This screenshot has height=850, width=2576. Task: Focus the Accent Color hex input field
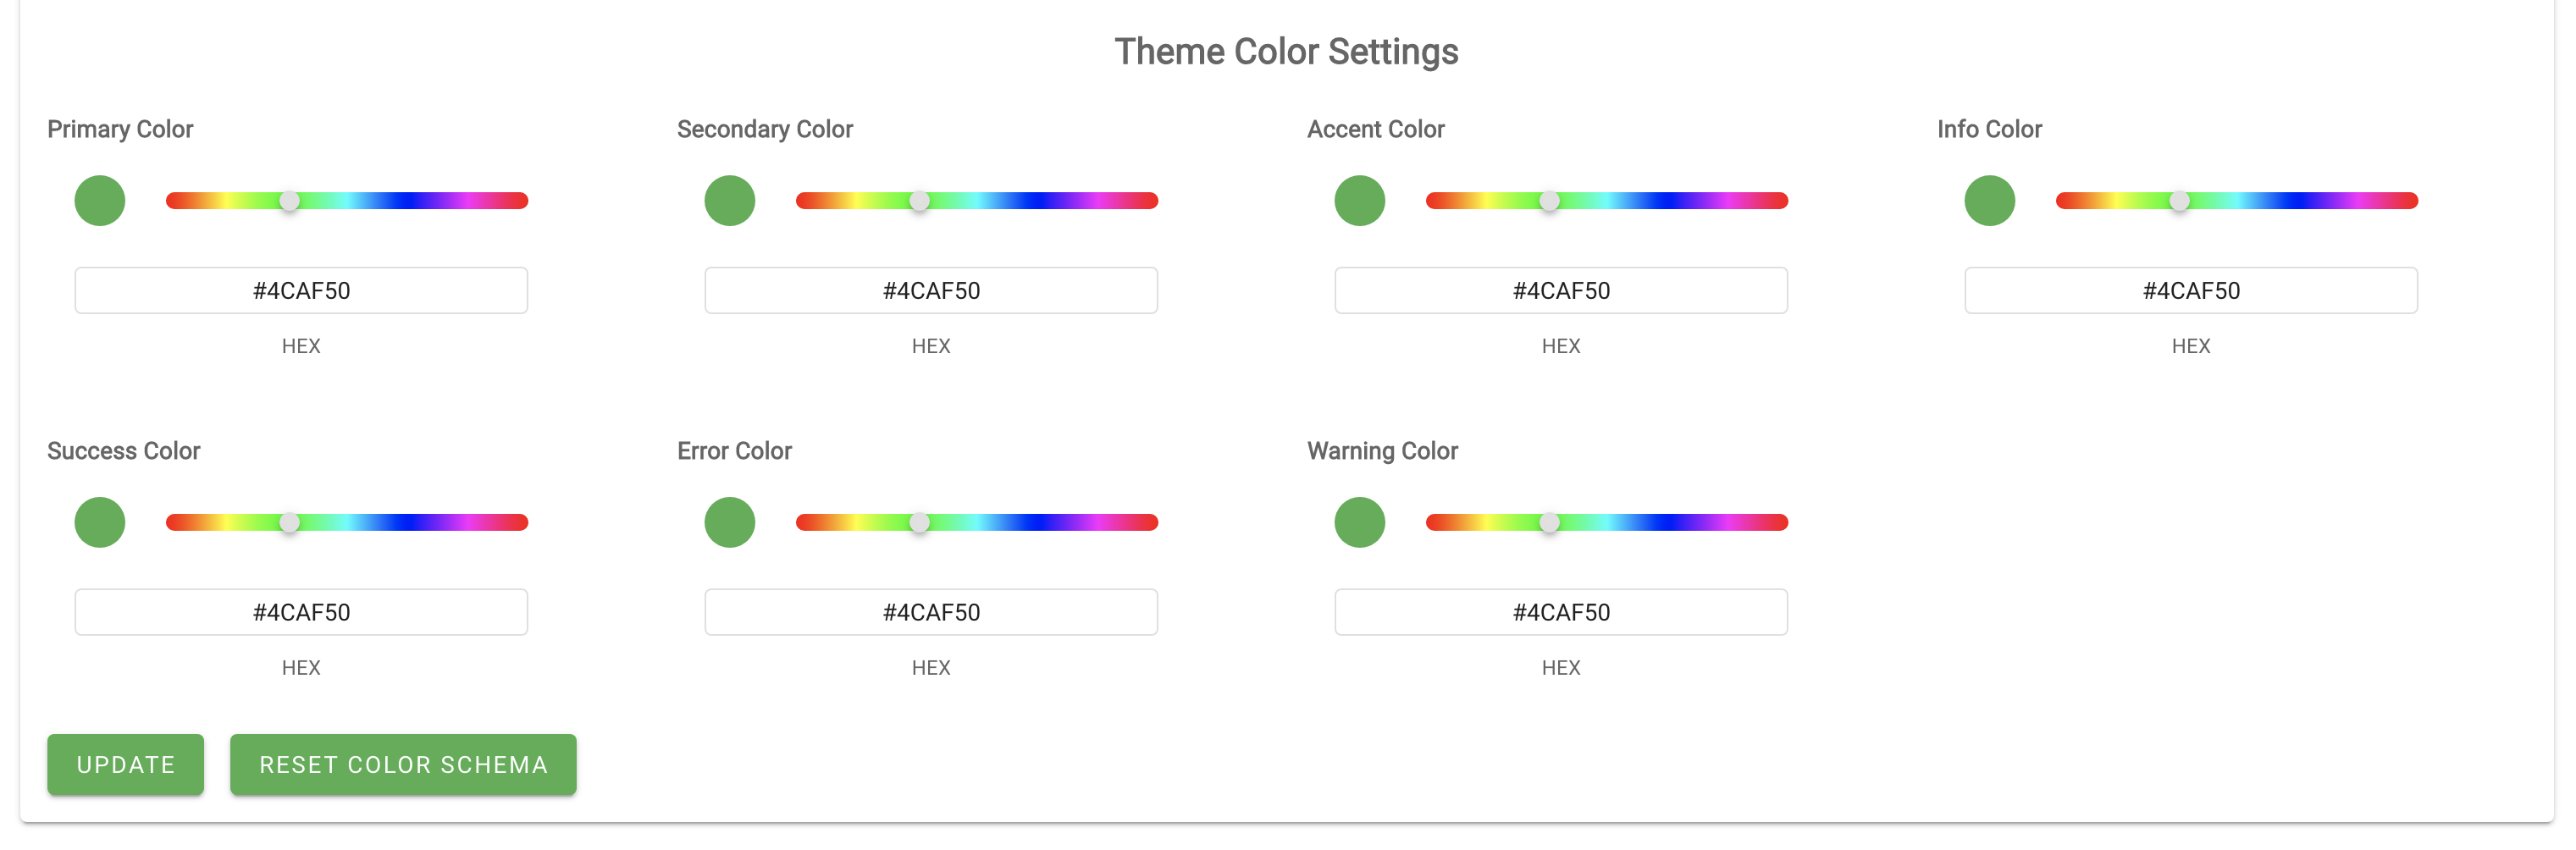click(1561, 291)
